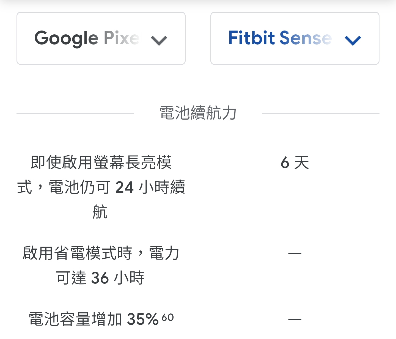This screenshot has height=339, width=396.
Task: Click the dash in the 省電模式 row
Action: click(295, 253)
